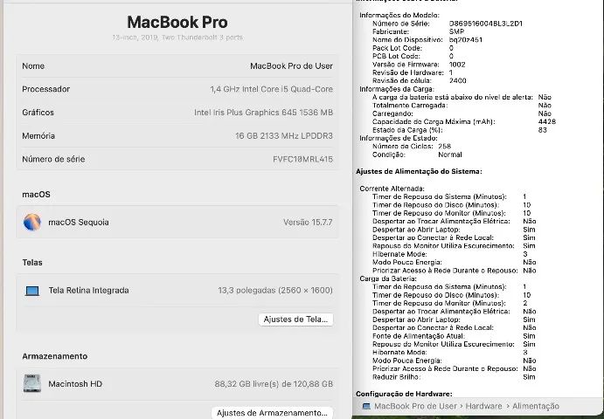Click the MacBook Pro title heading
604x419 pixels.
177,22
